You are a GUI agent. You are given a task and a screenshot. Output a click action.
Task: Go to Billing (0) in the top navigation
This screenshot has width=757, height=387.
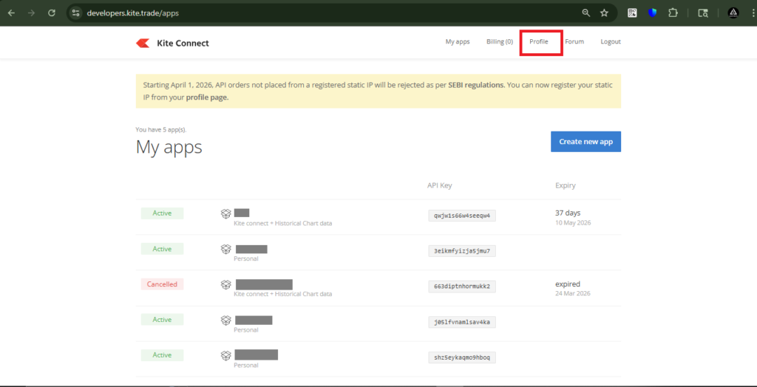tap(499, 42)
